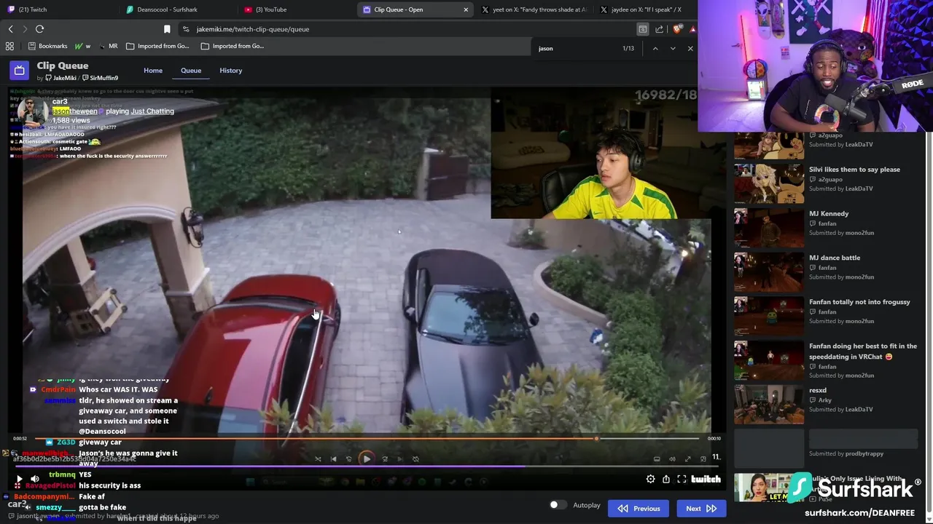Open the W bookmark in bookmarks bar
The image size is (933, 524).
point(82,46)
